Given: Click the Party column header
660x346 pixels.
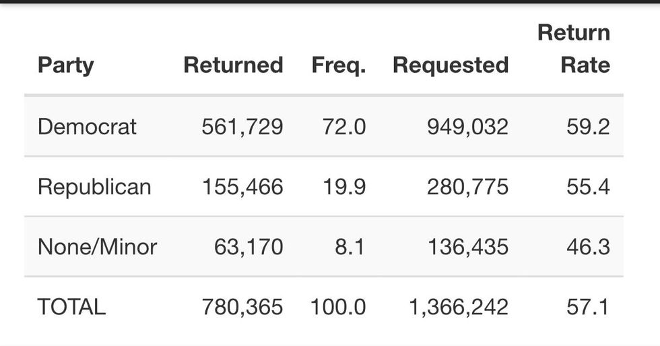Looking at the screenshot, I should pyautogui.click(x=65, y=65).
